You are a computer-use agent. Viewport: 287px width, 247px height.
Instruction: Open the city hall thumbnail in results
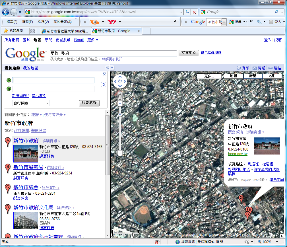[x=26, y=153]
